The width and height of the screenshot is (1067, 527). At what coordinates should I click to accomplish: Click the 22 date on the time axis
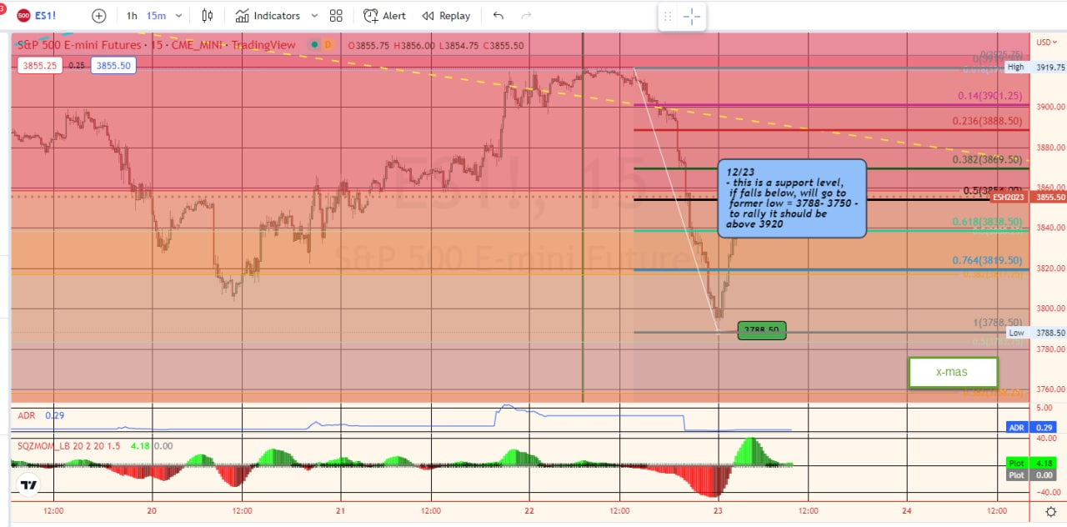[530, 510]
